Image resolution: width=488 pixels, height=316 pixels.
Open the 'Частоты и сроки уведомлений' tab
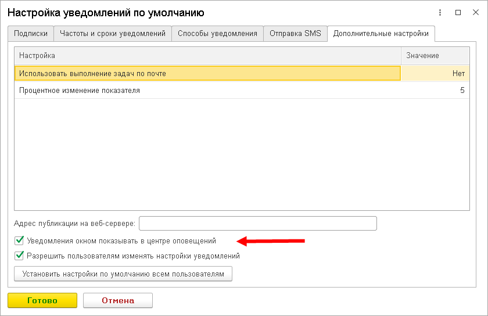[x=113, y=34]
